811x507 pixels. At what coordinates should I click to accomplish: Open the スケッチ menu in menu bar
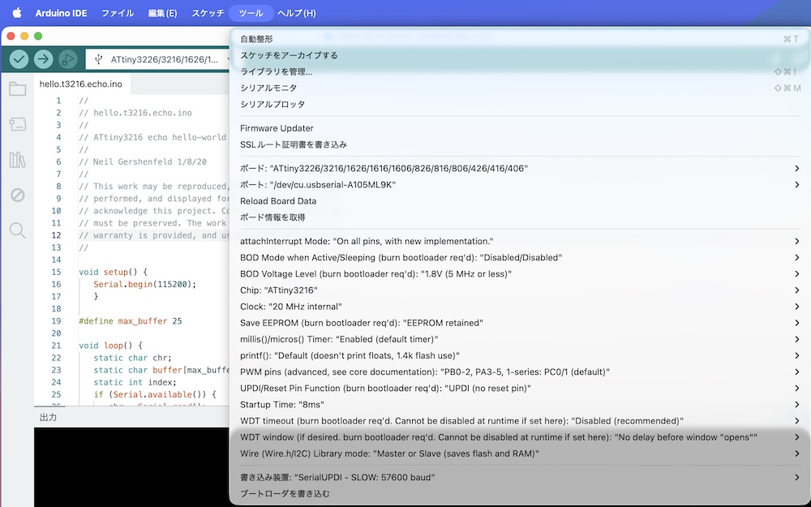[208, 14]
